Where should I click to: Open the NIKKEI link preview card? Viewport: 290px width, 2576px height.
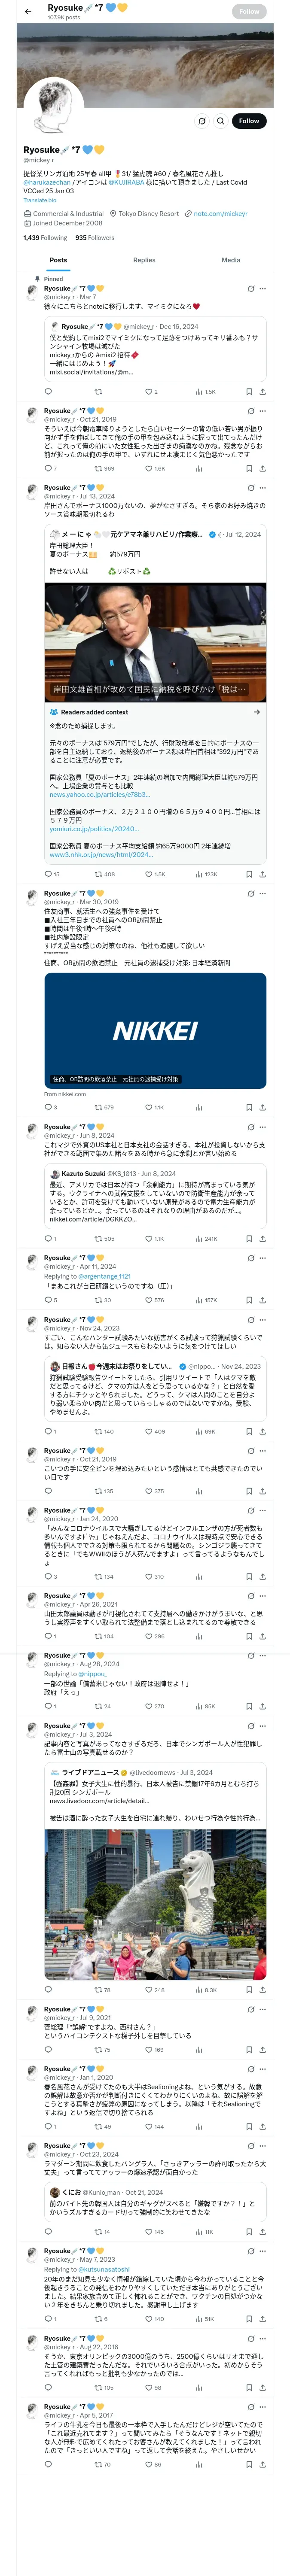(155, 1030)
